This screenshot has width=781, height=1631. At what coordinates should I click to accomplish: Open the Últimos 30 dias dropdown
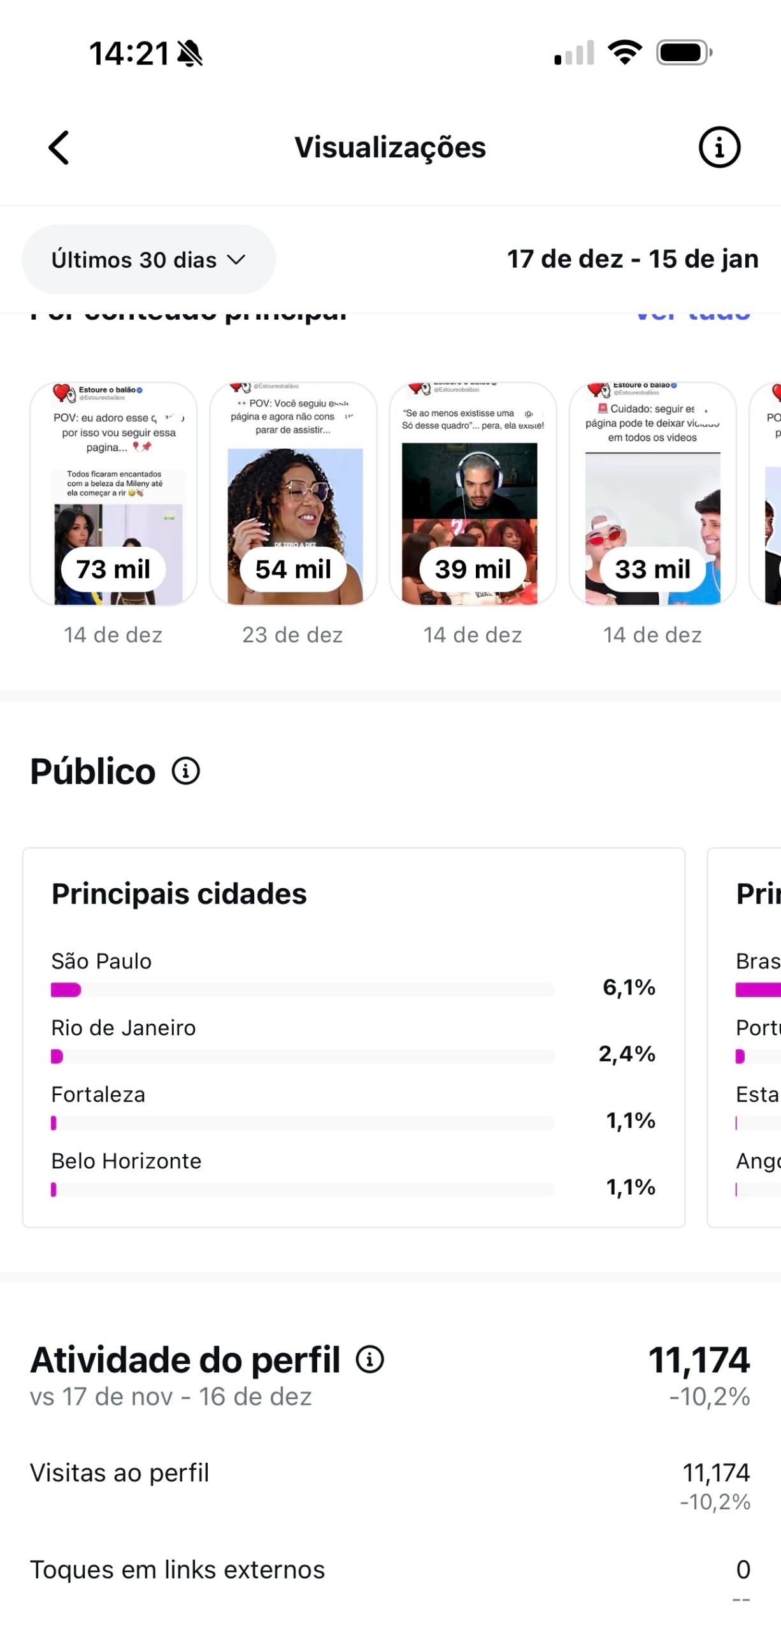[148, 259]
